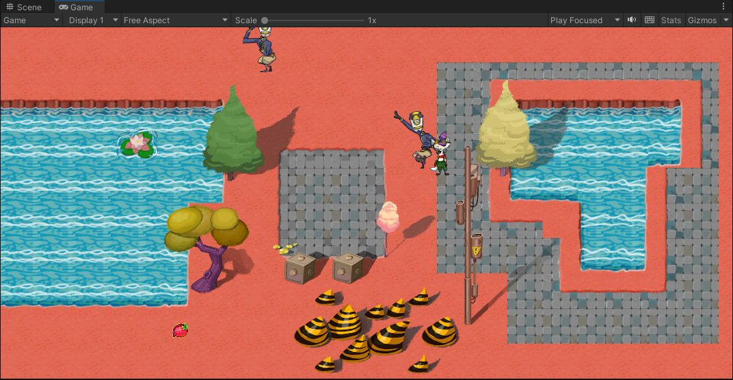
Task: Click the pink lotus lily pad on water
Action: (x=137, y=144)
